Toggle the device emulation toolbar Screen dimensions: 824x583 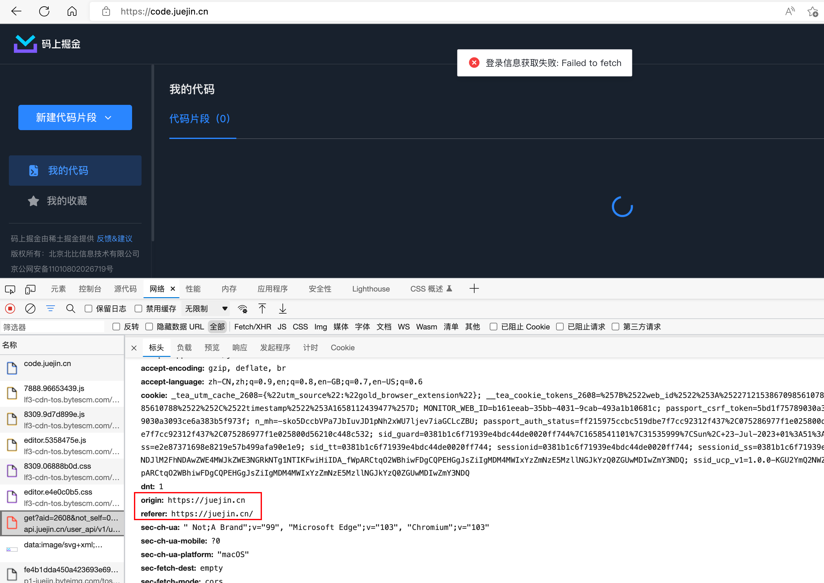30,289
